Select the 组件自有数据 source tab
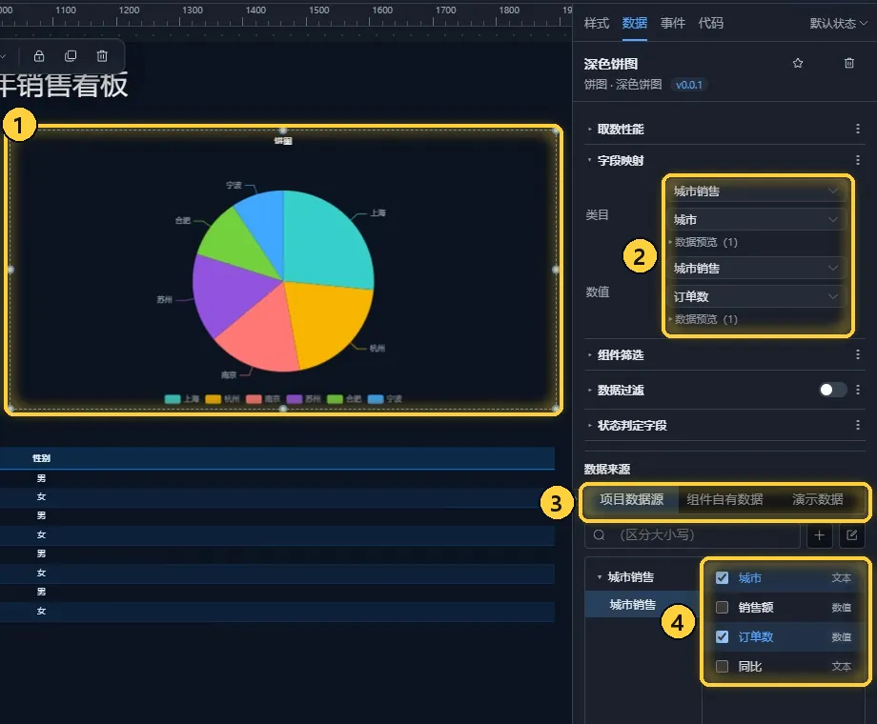This screenshot has width=877, height=724. (724, 499)
